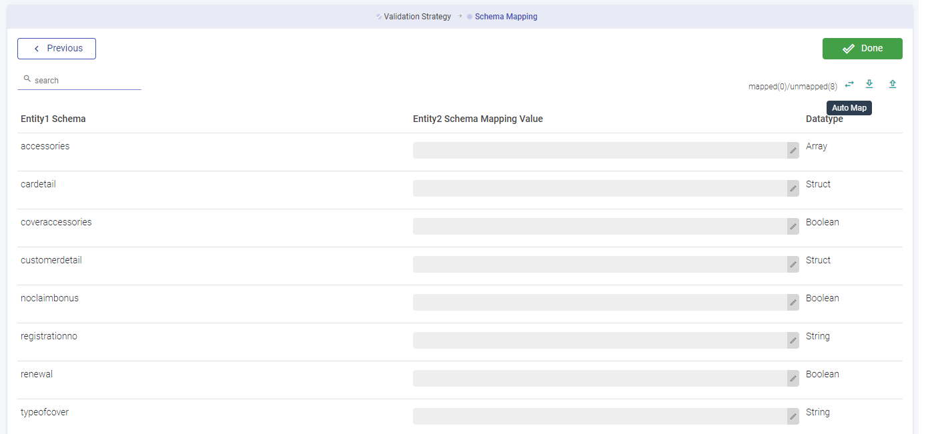Click the noclaimbonus mapping value field
The image size is (934, 434).
coord(600,303)
